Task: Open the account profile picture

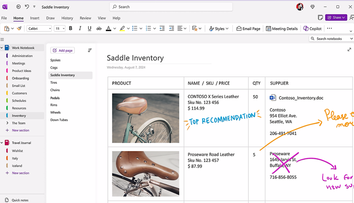Action: coord(300,7)
